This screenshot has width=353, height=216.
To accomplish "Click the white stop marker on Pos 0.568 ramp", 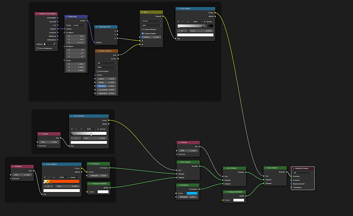I will point(91,134).
